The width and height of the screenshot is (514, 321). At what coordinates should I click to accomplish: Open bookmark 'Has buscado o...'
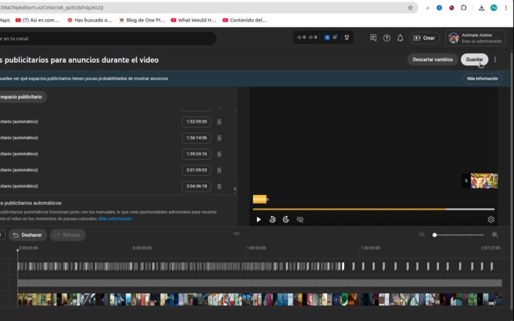[90, 20]
